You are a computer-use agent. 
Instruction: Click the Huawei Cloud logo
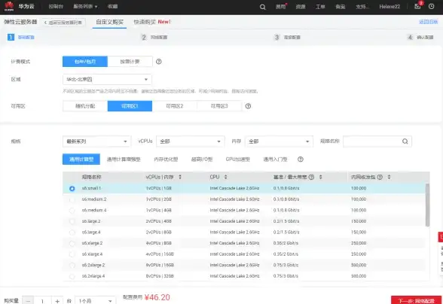(x=9, y=6)
